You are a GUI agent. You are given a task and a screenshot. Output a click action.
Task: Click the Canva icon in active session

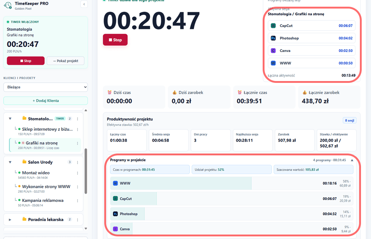(273, 51)
